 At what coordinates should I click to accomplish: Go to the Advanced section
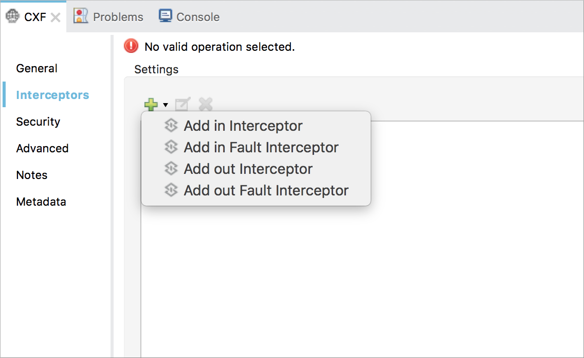42,148
